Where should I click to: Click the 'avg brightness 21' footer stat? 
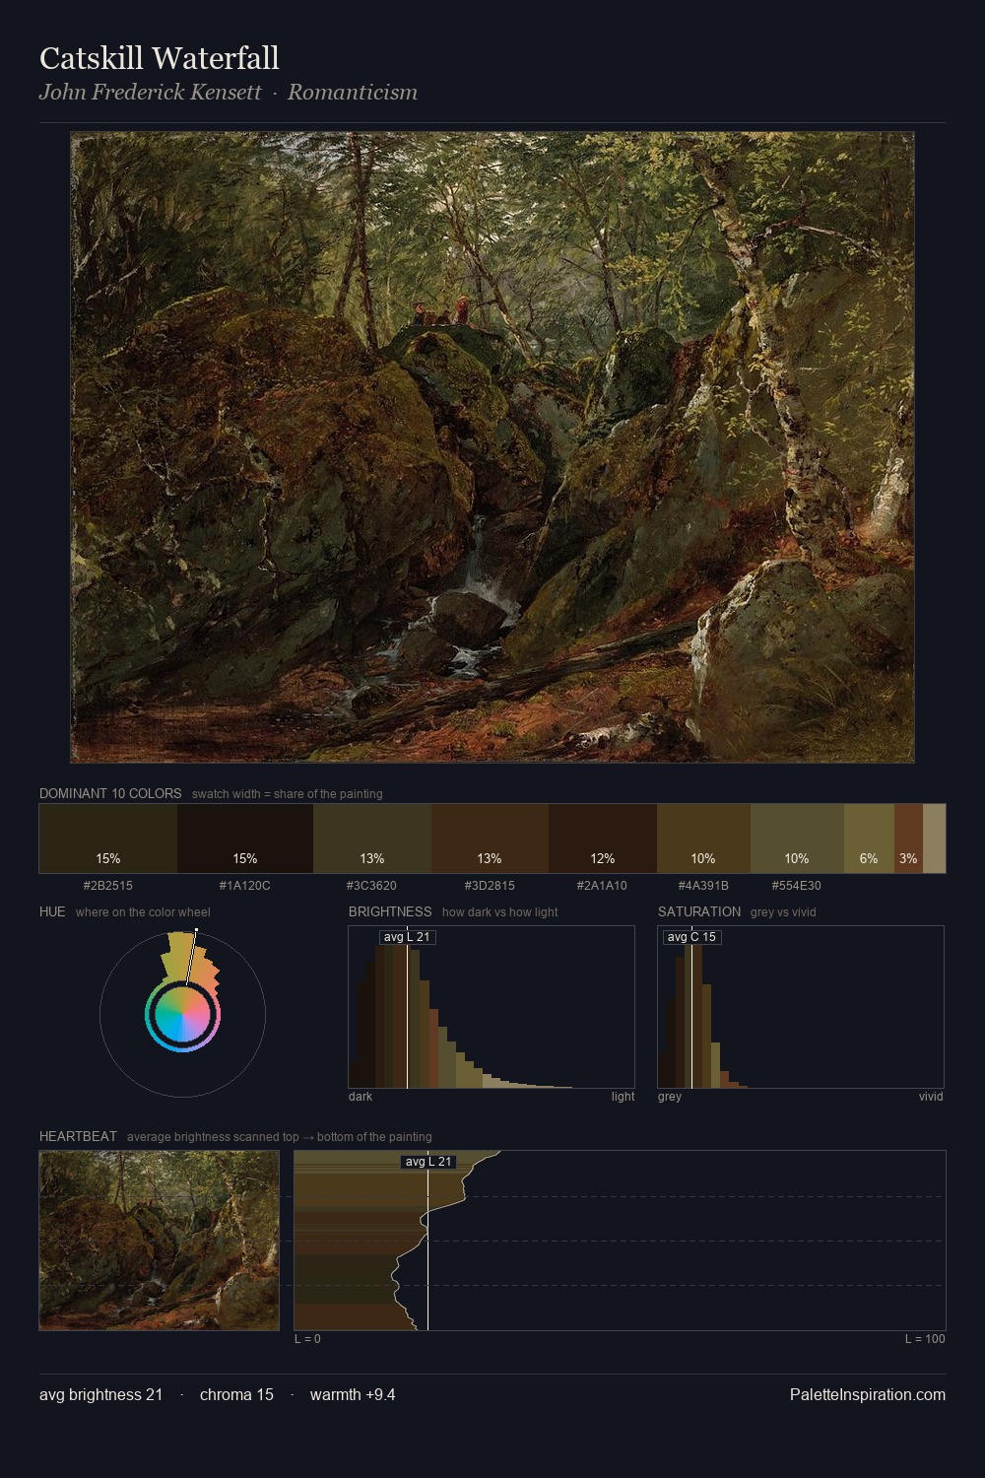click(100, 1394)
